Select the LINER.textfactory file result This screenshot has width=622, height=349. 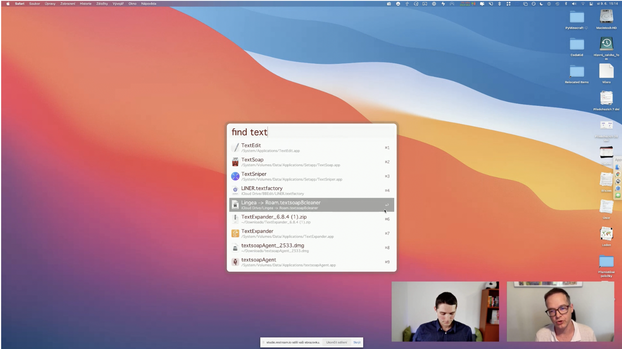point(311,191)
